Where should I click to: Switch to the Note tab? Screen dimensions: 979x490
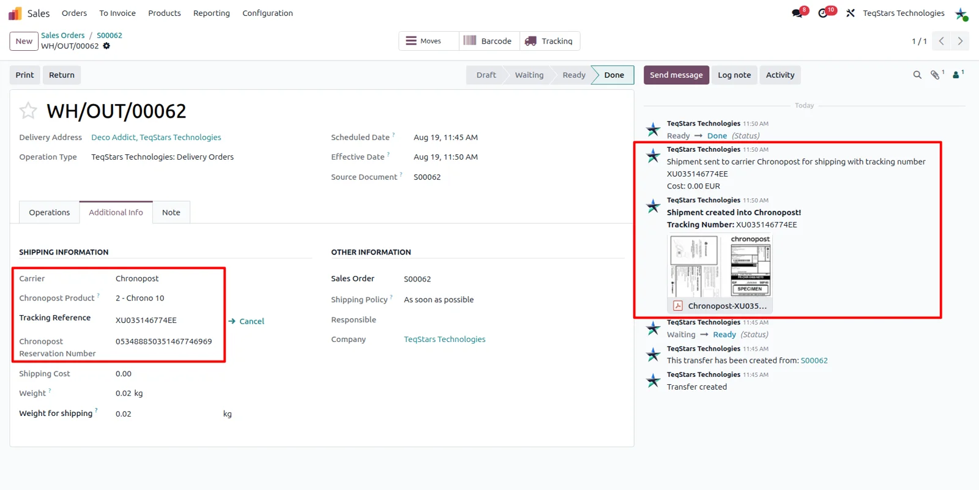(x=171, y=212)
